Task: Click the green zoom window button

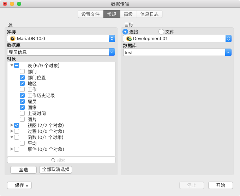Action: point(19,4)
